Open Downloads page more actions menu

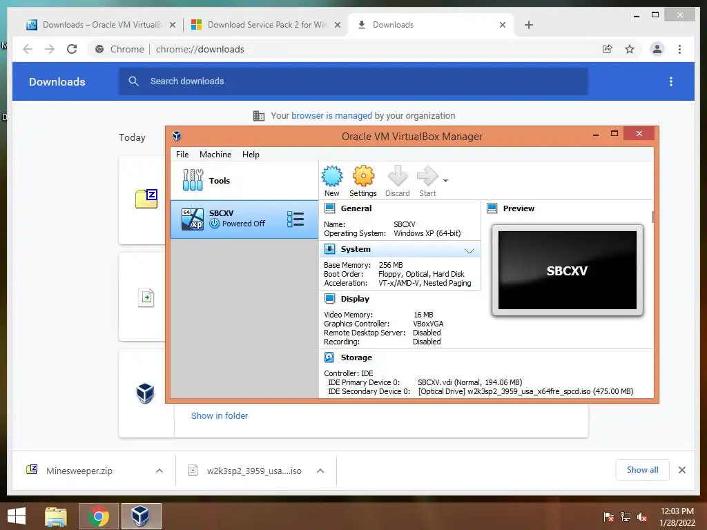click(x=671, y=81)
